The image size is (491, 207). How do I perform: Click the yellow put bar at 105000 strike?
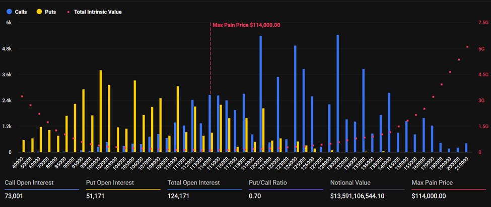point(135,116)
